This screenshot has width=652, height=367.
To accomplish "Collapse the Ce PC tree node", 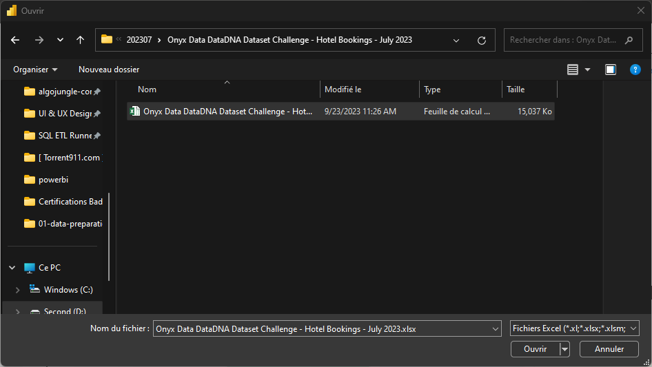I will point(12,268).
